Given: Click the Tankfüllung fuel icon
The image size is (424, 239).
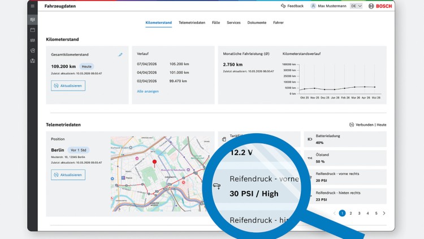Looking at the screenshot, I should coord(224,139).
